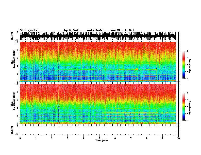Click time axis tick label "2"
Image resolution: width=201 pixels, height=155 pixels.
click(x=52, y=138)
